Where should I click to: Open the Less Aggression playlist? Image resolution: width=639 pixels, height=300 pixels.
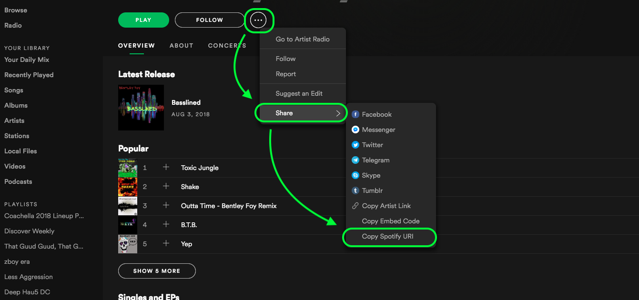point(29,277)
